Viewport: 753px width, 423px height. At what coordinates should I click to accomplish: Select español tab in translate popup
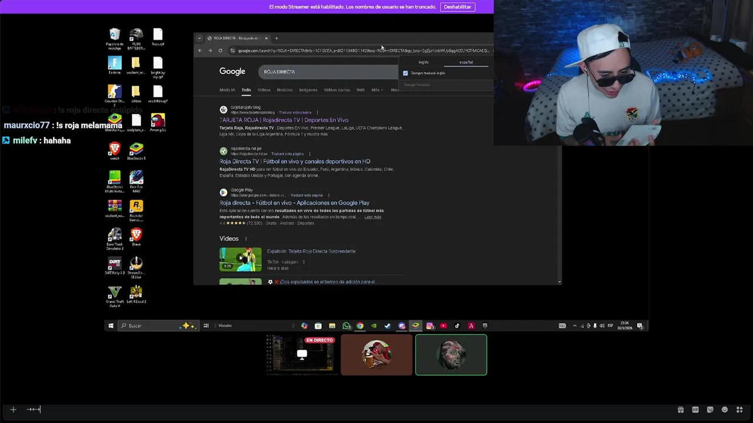click(x=466, y=62)
